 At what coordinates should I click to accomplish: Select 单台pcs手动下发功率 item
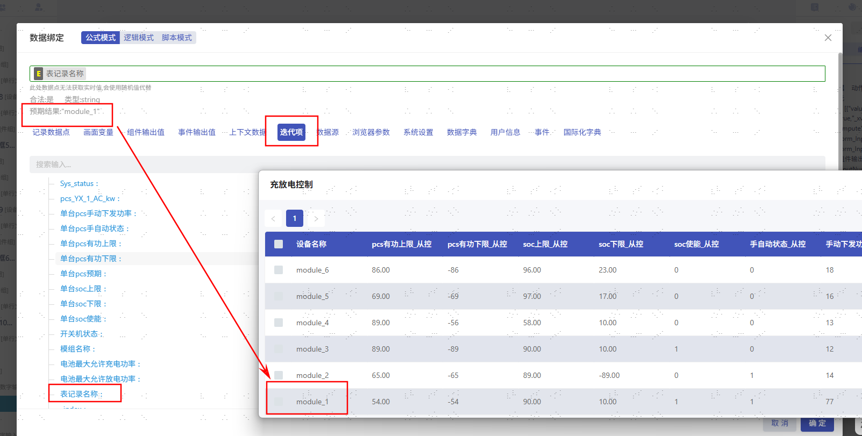point(98,213)
